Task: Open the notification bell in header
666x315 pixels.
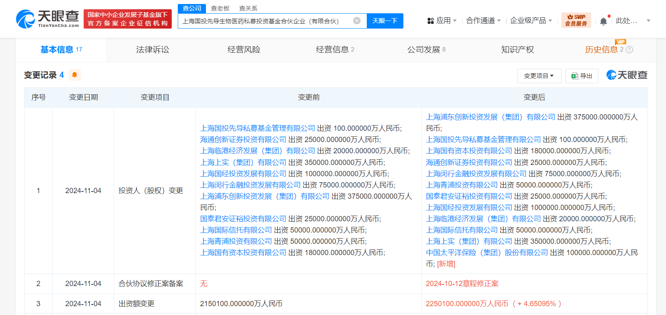Action: (x=603, y=21)
